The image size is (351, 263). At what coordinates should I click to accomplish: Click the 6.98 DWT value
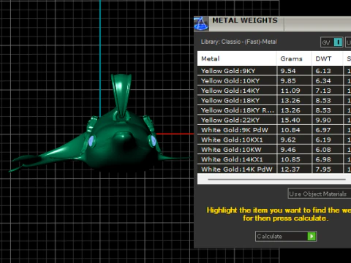[323, 159]
